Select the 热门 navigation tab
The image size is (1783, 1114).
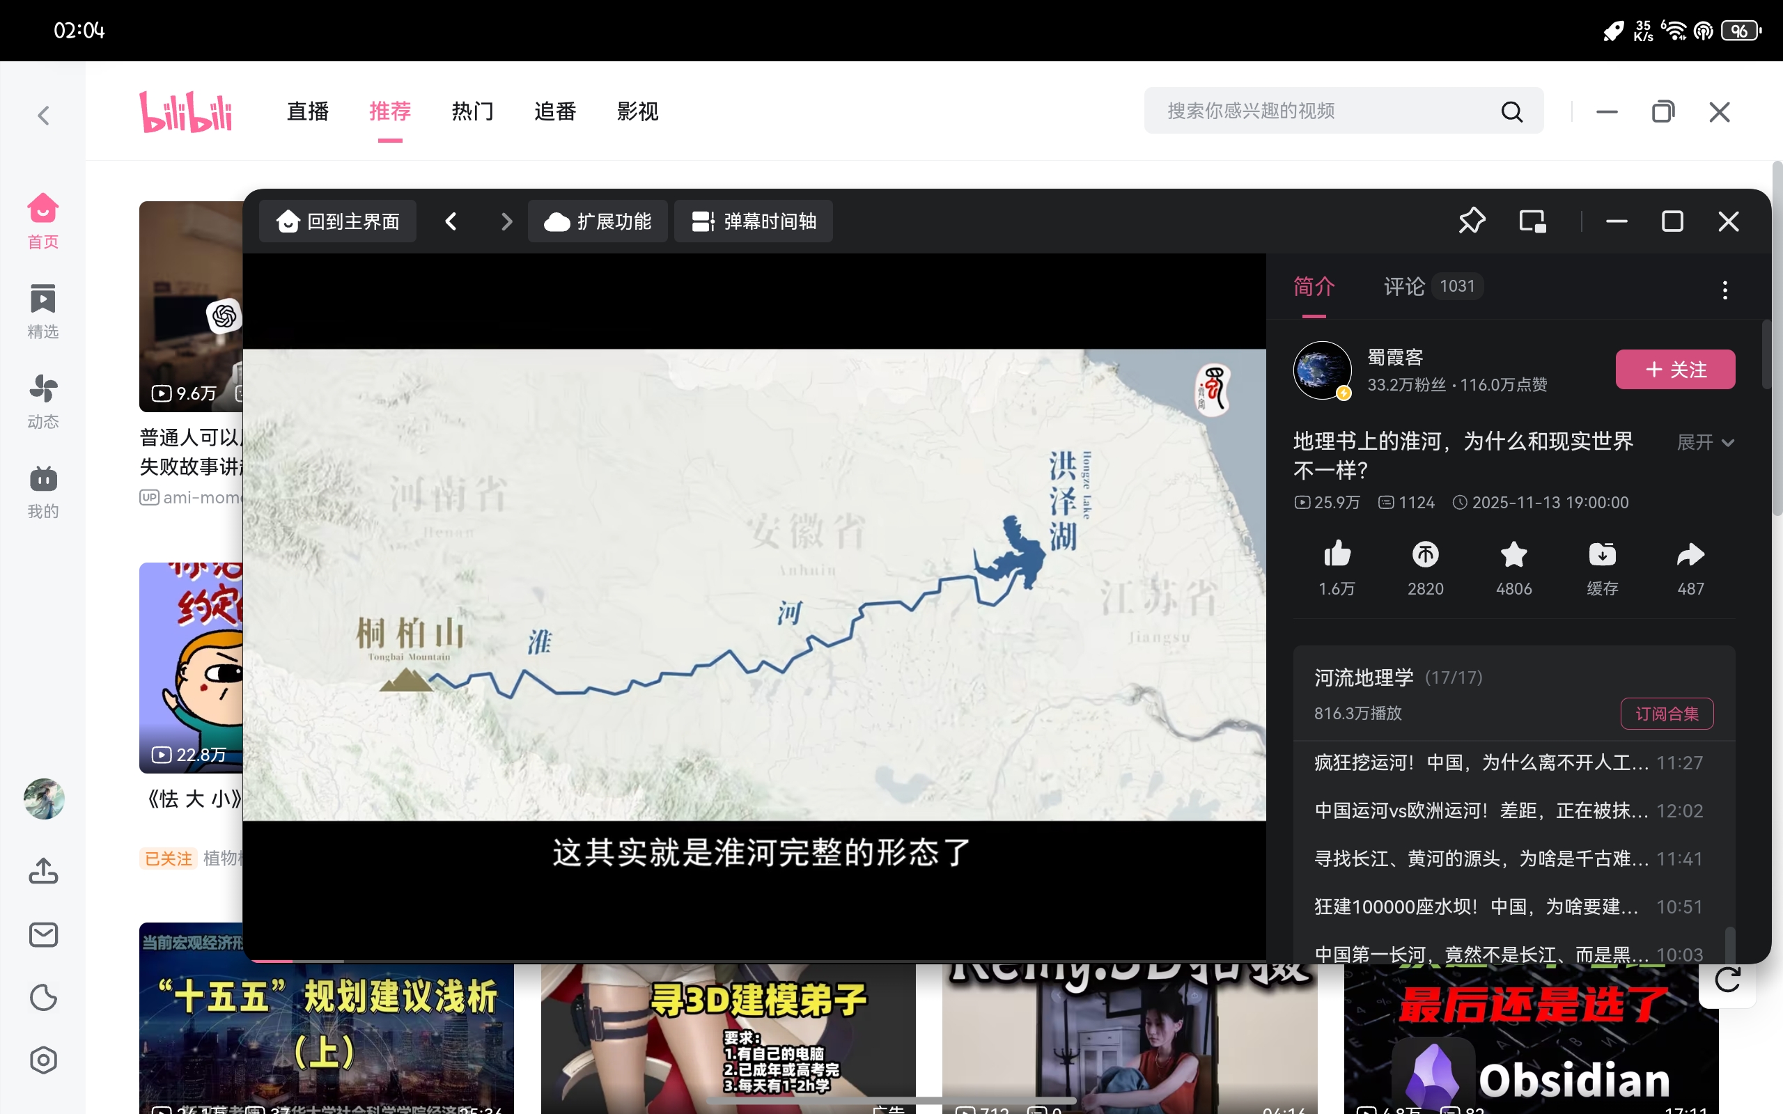(472, 111)
